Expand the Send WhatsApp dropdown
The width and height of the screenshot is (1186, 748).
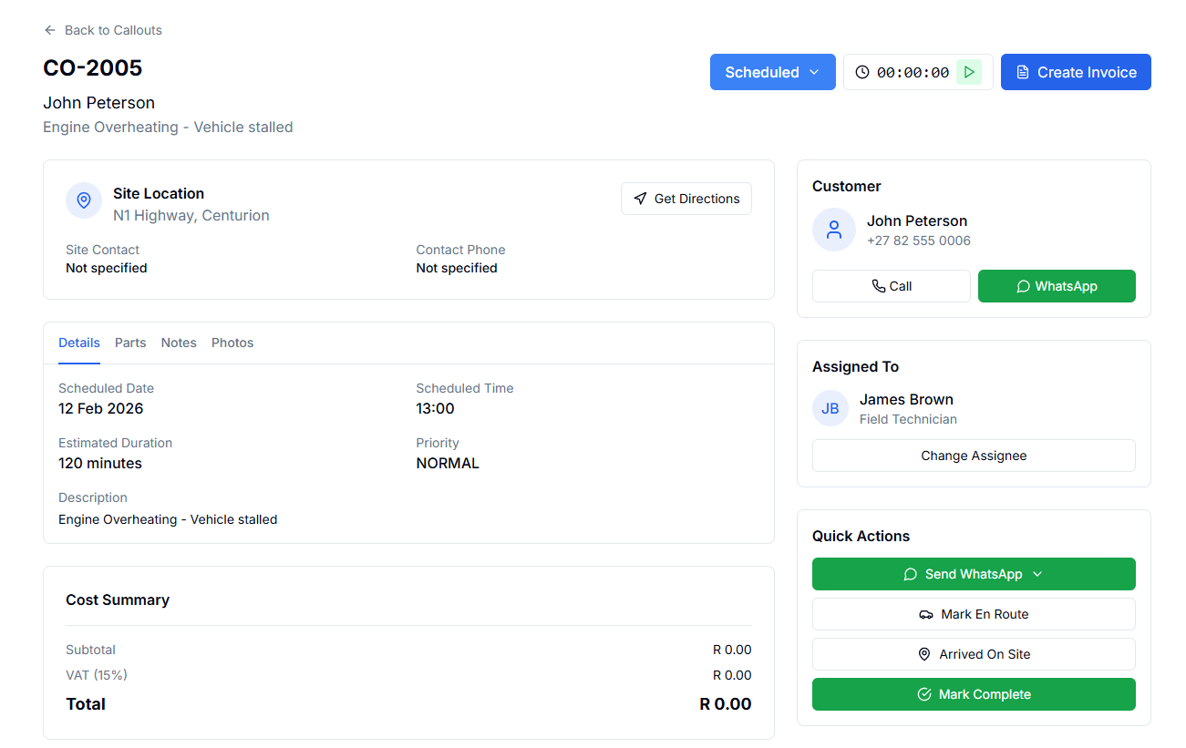[974, 574]
